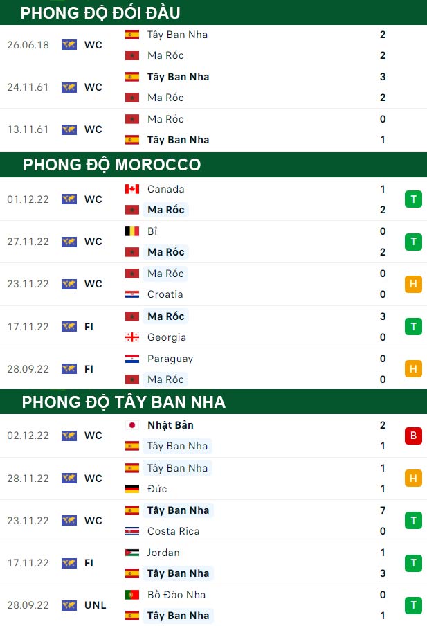Open the Costa Rica team link
The height and width of the screenshot is (626, 427).
(x=173, y=531)
